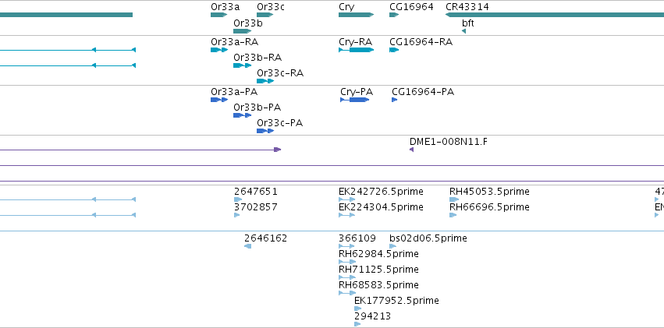
Task: Open the Or33b-RA transcript label
Action: (257, 57)
